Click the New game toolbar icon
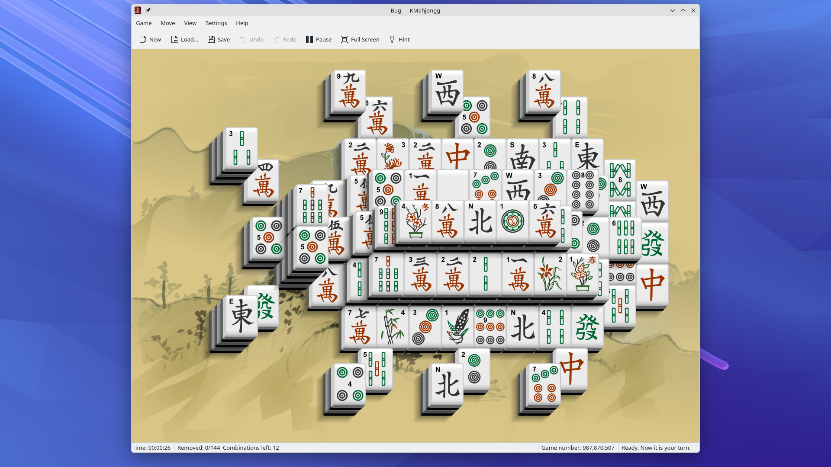 [143, 39]
